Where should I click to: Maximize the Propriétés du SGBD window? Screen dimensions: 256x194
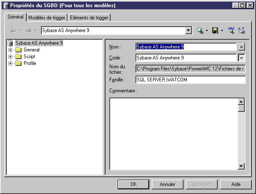[x=242, y=5]
